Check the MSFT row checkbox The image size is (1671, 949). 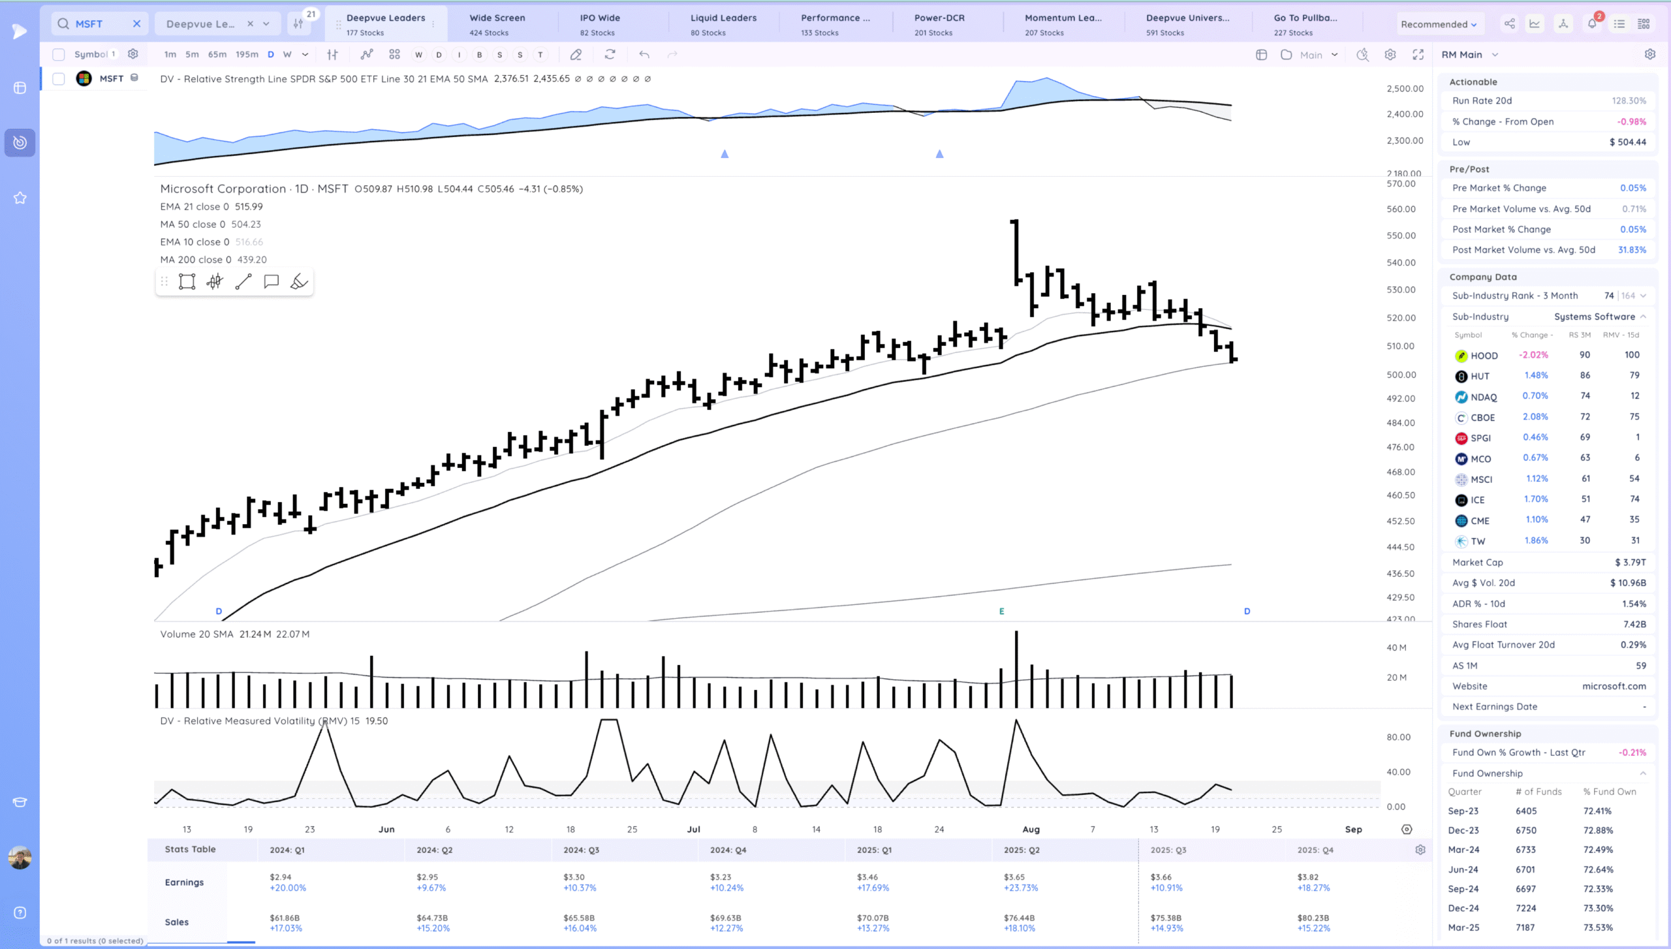point(59,79)
